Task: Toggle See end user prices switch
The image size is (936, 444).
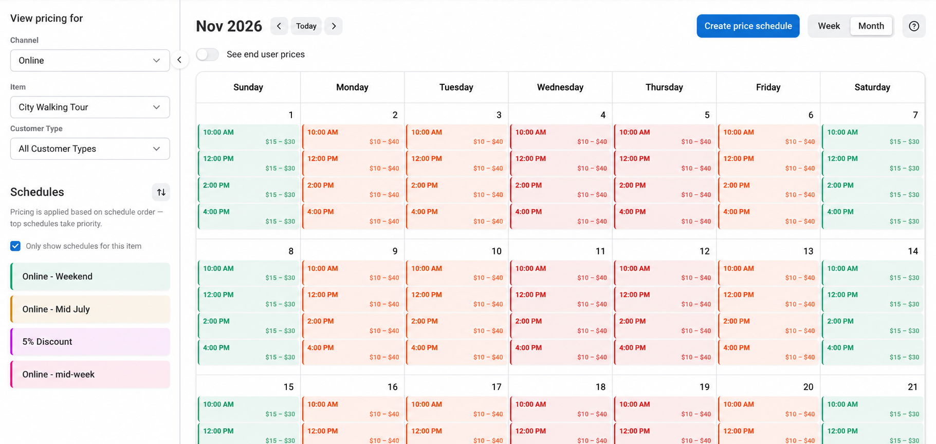Action: tap(207, 54)
